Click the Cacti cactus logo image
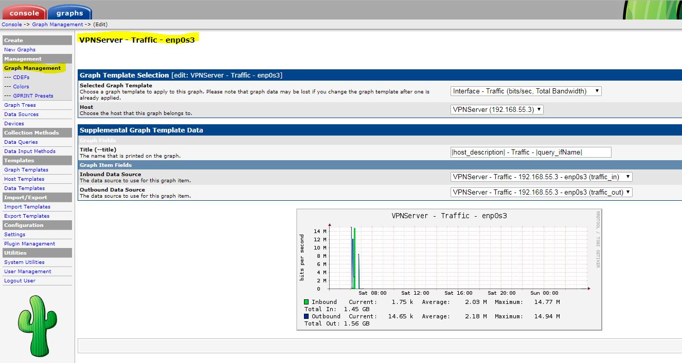682x363 pixels. [x=35, y=326]
